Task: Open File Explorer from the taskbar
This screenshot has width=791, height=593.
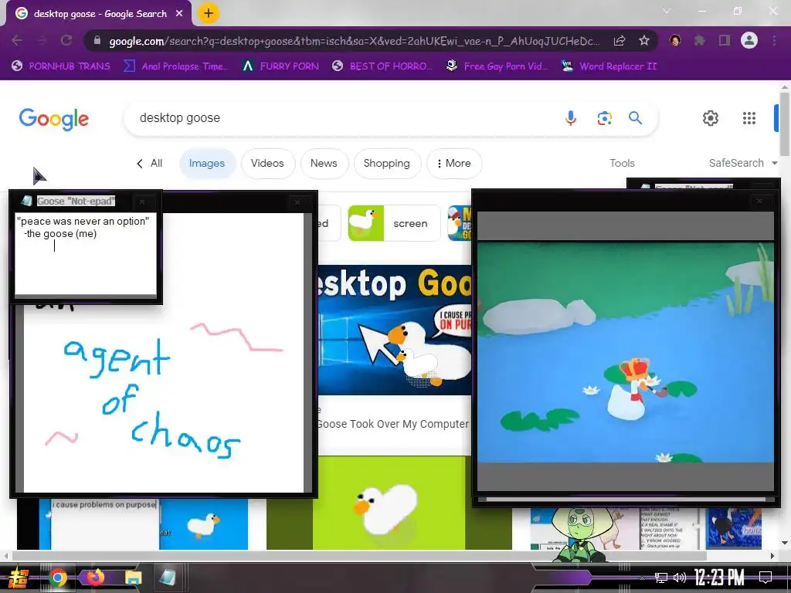Action: (134, 578)
